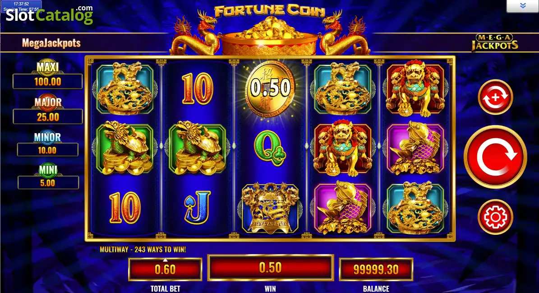Click the Total Bet 0.60 field
Image resolution: width=539 pixels, height=293 pixels.
[165, 269]
